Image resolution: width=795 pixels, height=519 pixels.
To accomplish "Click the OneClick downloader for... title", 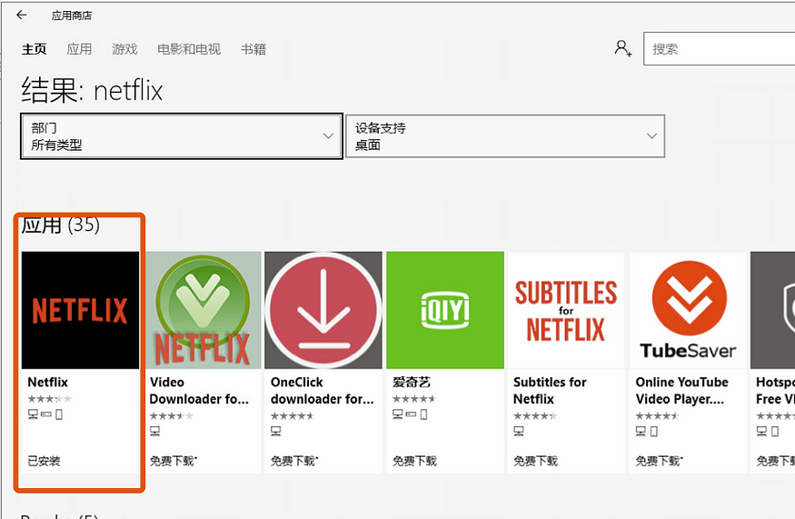I will [322, 391].
